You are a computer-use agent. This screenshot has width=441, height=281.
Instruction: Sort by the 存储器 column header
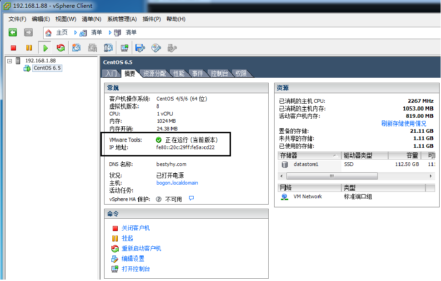(309, 156)
